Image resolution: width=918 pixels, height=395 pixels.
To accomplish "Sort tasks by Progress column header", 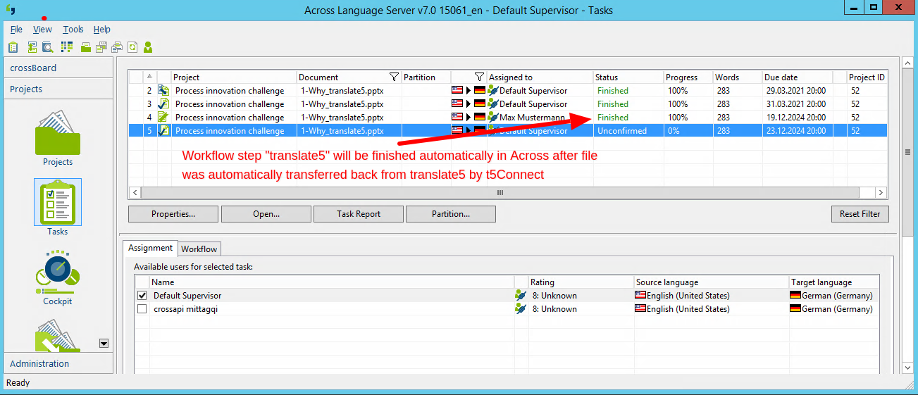I will pos(688,77).
